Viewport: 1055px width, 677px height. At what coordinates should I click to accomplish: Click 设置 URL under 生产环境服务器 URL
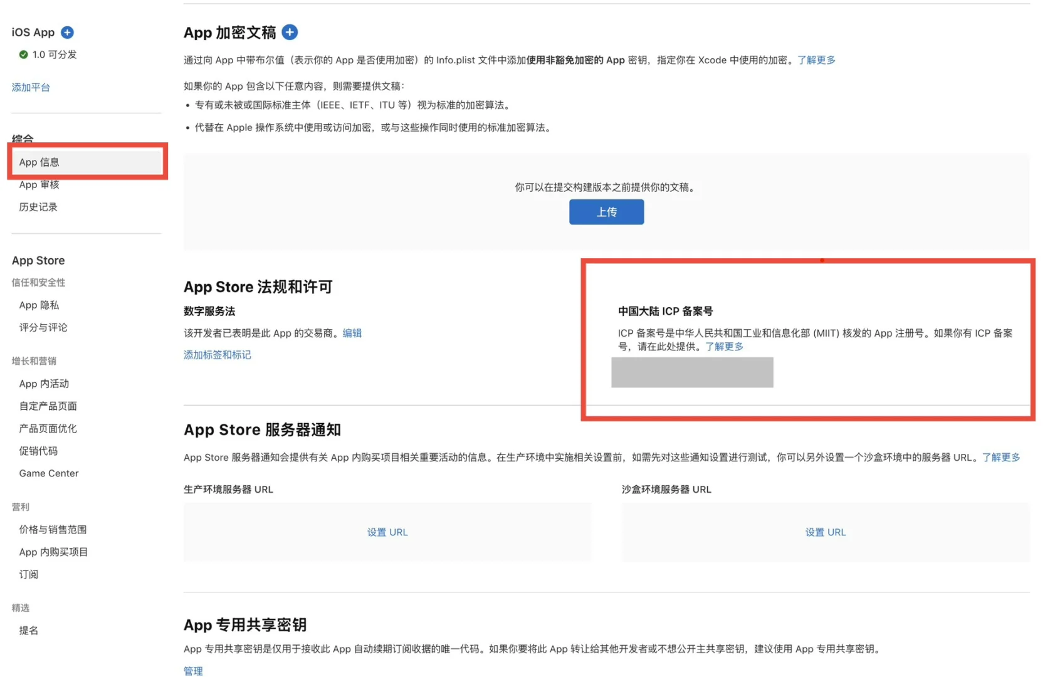pyautogui.click(x=387, y=532)
